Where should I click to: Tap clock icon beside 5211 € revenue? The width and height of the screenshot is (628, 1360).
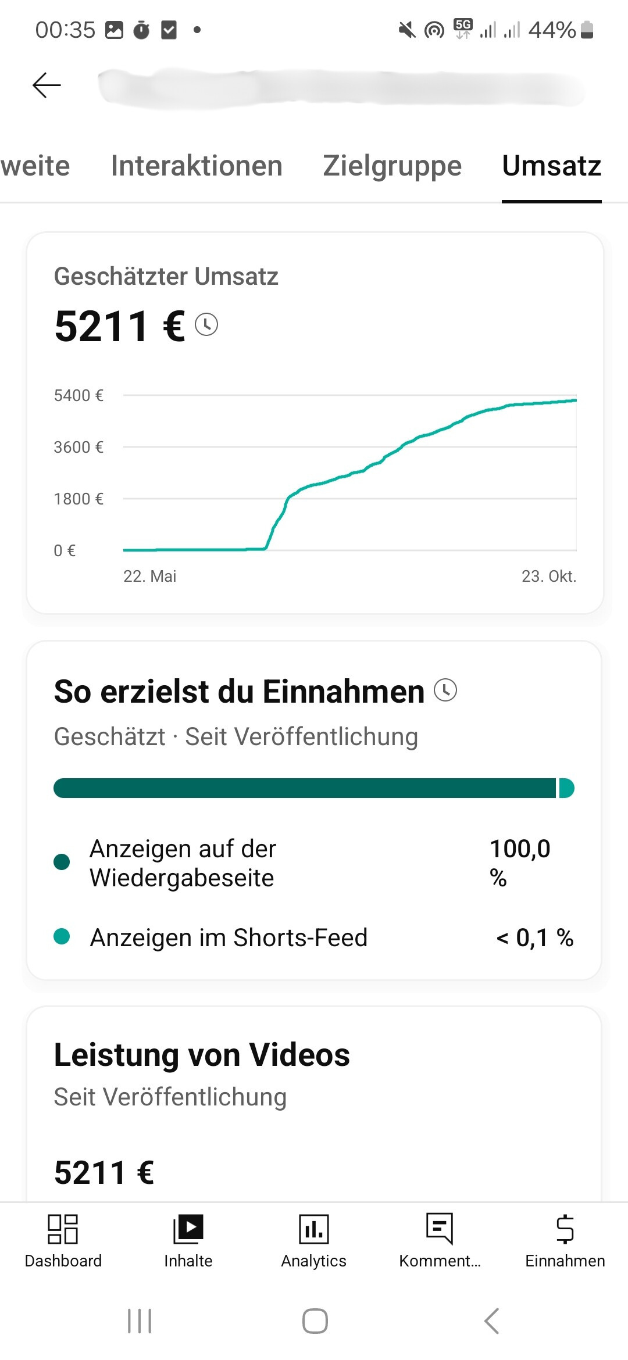[x=206, y=324]
